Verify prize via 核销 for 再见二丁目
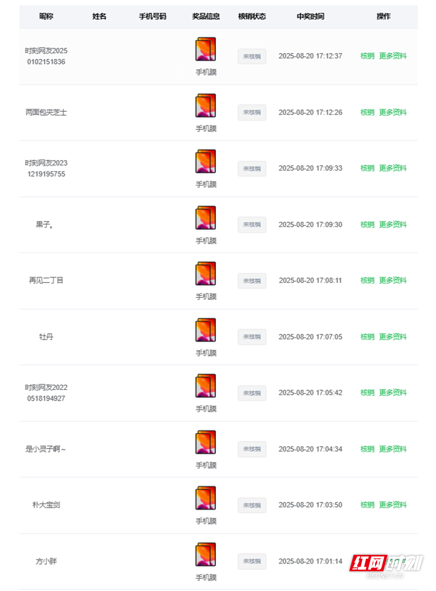 367,281
